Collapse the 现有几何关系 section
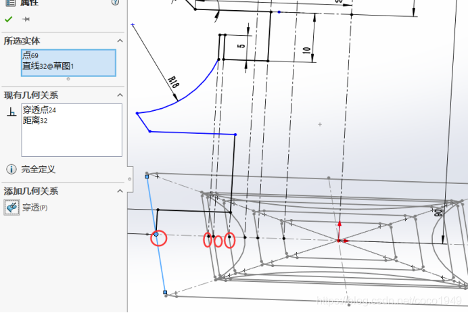The image size is (468, 313). (120, 95)
